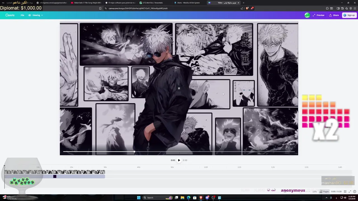Open Discord from the taskbar

(x=207, y=198)
